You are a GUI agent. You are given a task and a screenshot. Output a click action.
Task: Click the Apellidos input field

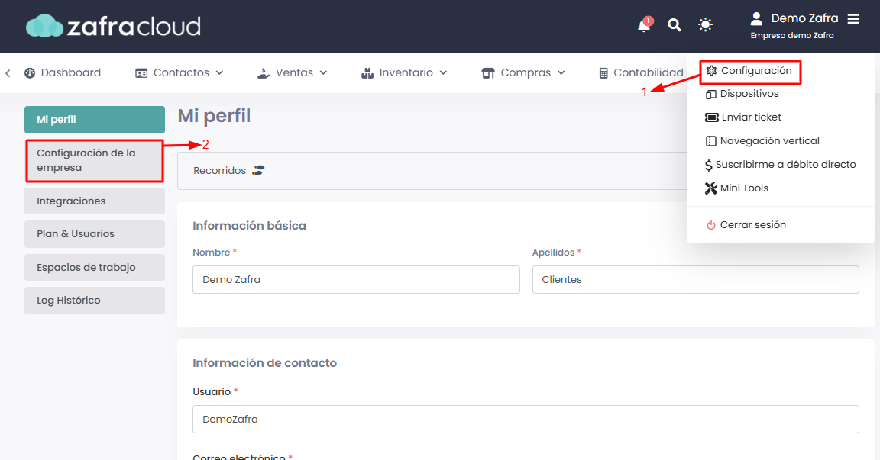tap(695, 279)
